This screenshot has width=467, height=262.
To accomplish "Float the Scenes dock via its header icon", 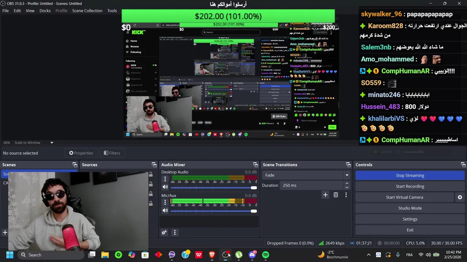I will point(75,165).
